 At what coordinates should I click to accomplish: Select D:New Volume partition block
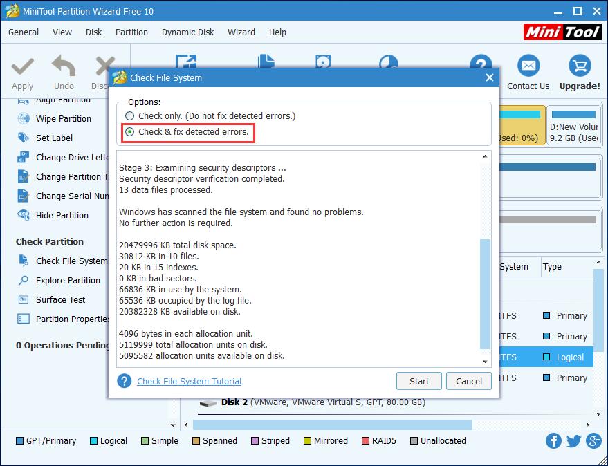(573, 126)
